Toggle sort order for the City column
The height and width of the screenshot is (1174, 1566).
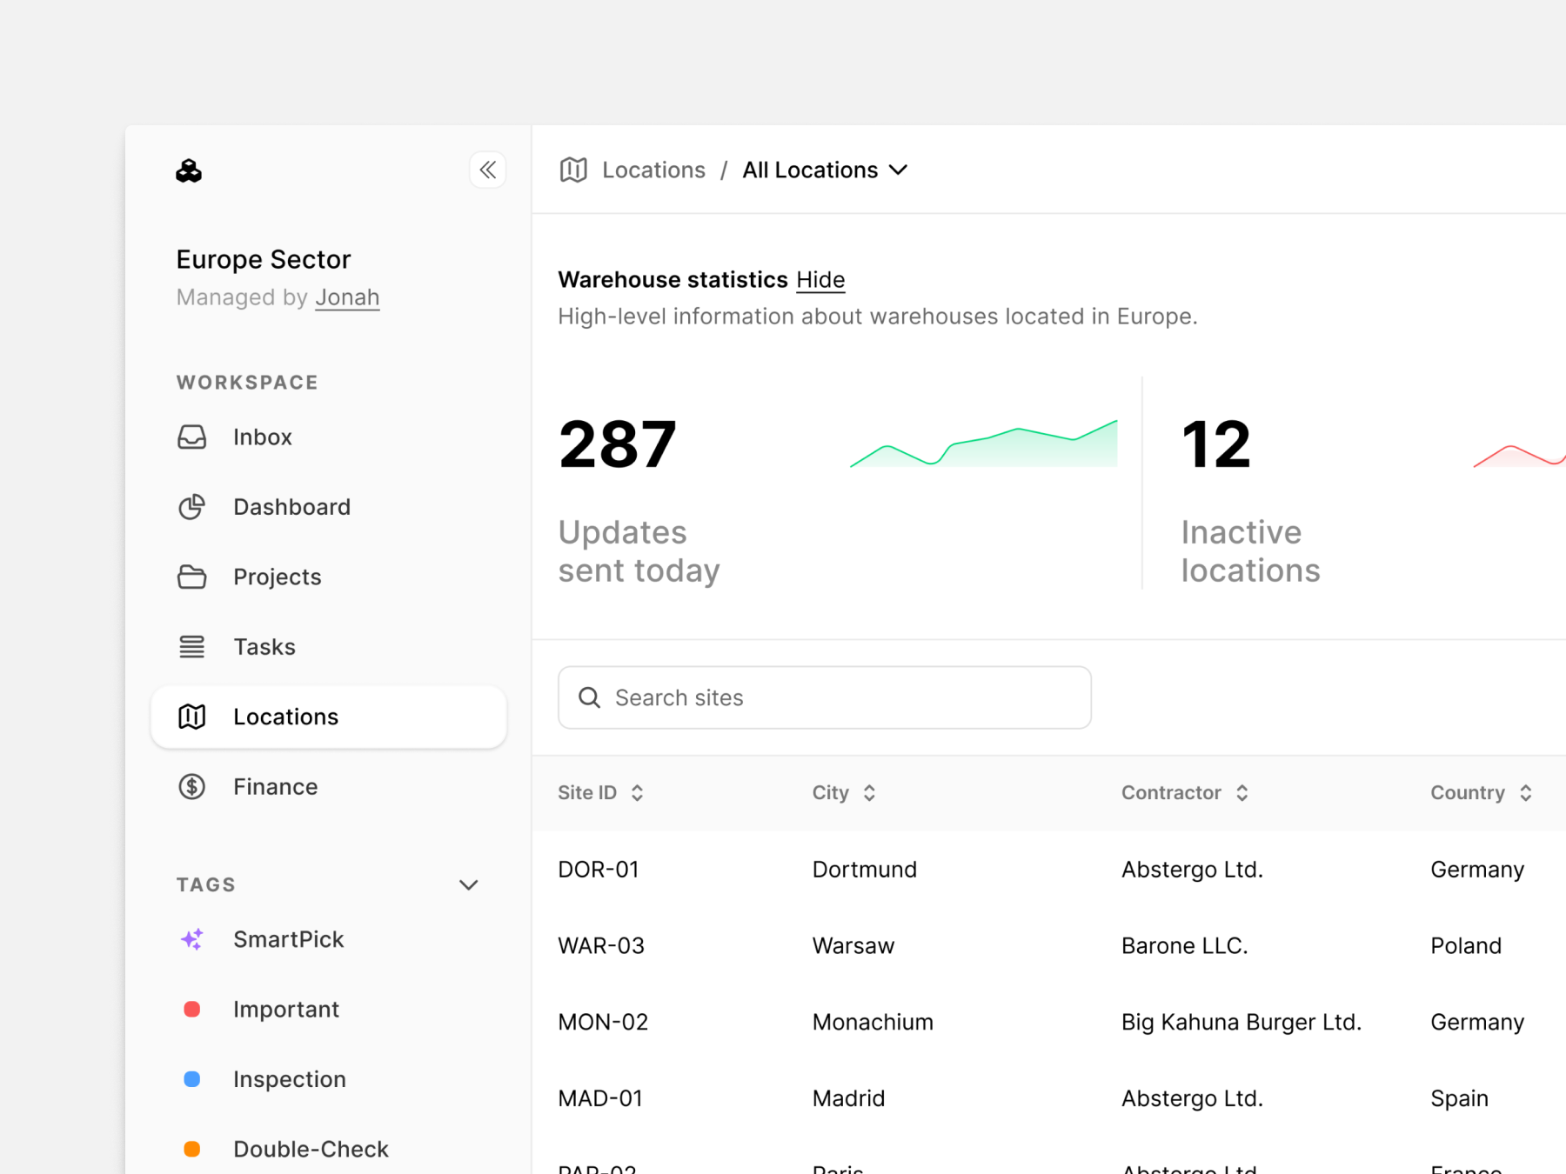click(869, 792)
